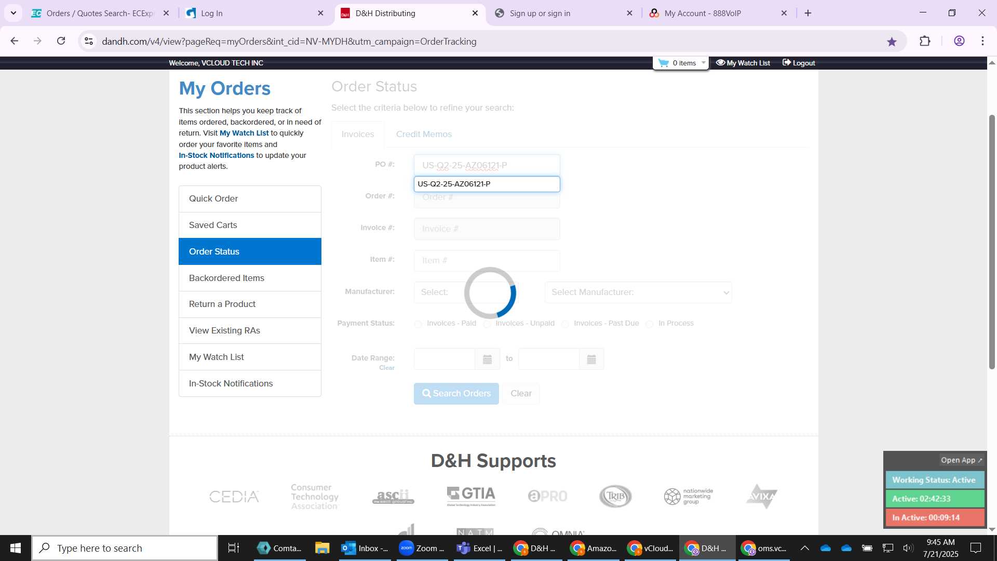Screen dimensions: 997x561
Task: Click the start date input field
Action: [x=444, y=359]
